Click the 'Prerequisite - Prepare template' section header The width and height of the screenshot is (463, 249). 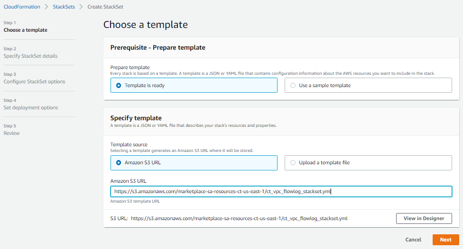coord(157,47)
